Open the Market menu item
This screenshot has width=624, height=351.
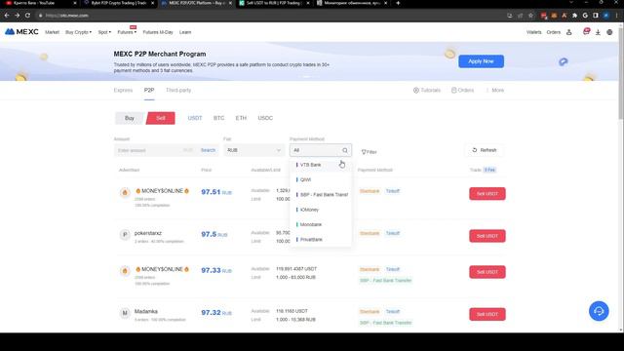coord(52,32)
